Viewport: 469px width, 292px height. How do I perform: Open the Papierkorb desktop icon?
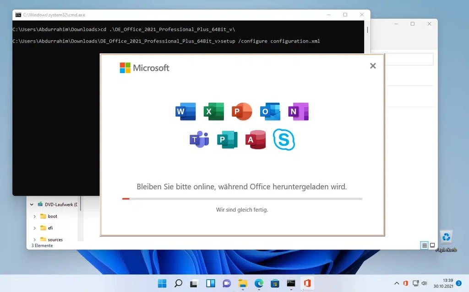446,241
